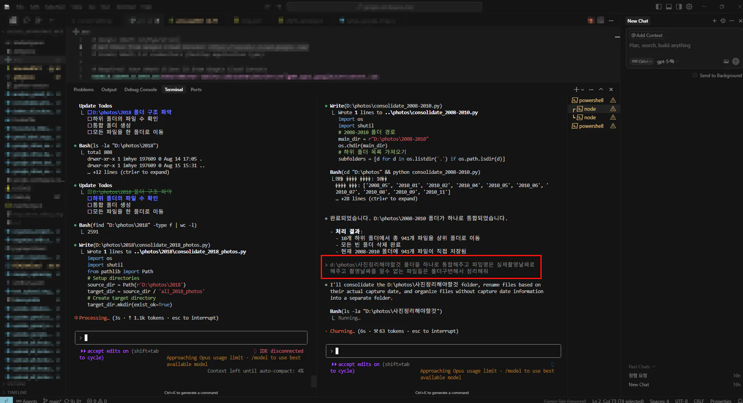Select the Terminal tab
This screenshot has height=403, width=743.
click(x=174, y=90)
